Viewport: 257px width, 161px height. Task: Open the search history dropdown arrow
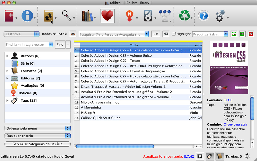[x=147, y=34]
